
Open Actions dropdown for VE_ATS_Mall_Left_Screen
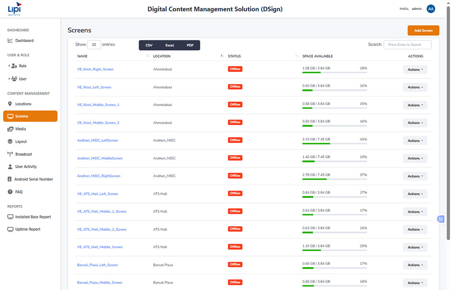(x=415, y=194)
